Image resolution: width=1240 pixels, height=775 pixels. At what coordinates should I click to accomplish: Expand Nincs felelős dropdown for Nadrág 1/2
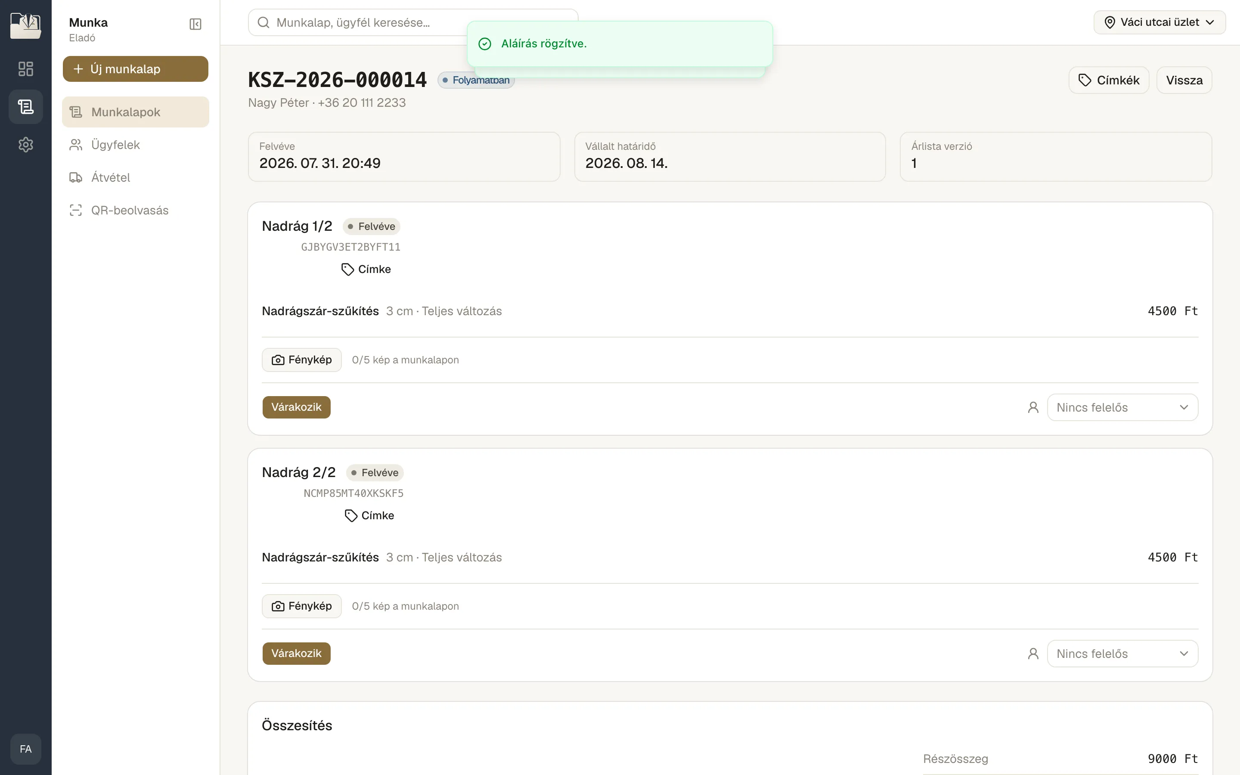point(1122,407)
